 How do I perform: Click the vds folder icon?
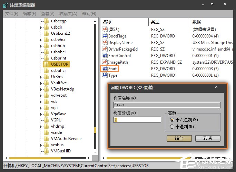[46, 101]
